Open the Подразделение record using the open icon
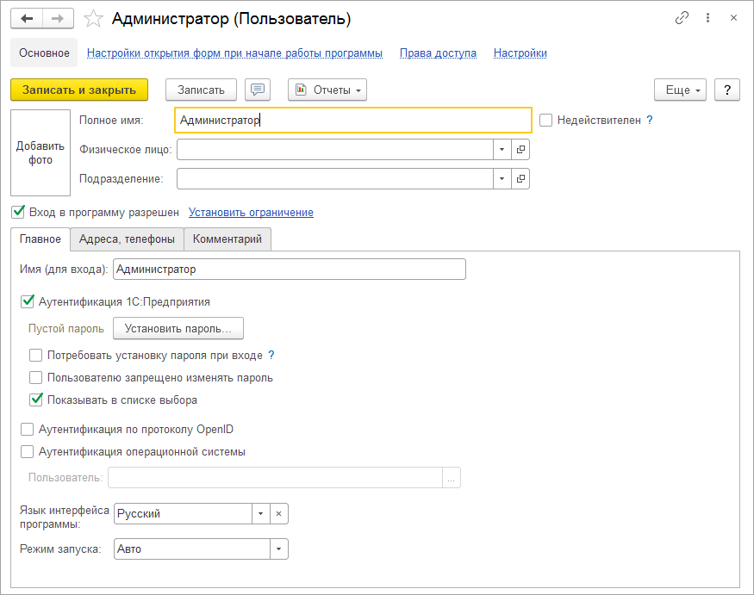 [520, 178]
